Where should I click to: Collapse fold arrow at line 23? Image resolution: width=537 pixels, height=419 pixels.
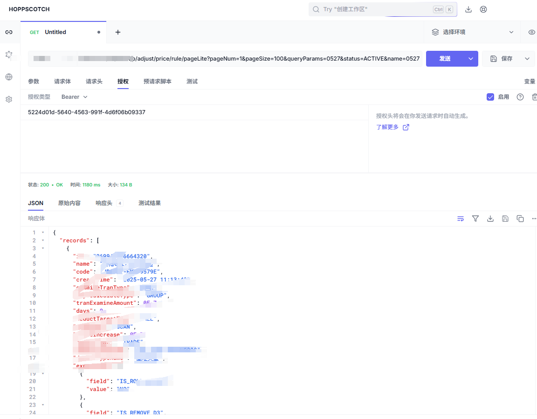(43, 405)
